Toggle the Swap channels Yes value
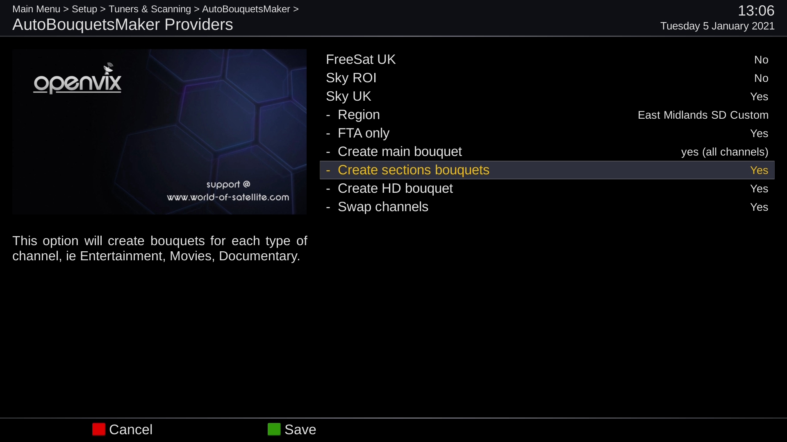Image resolution: width=787 pixels, height=442 pixels. tap(759, 207)
